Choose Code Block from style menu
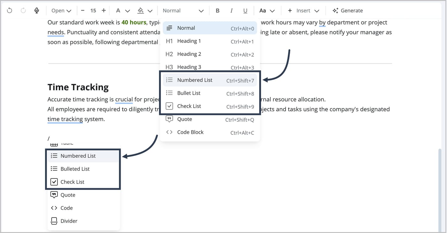The image size is (447, 233). 210,132
